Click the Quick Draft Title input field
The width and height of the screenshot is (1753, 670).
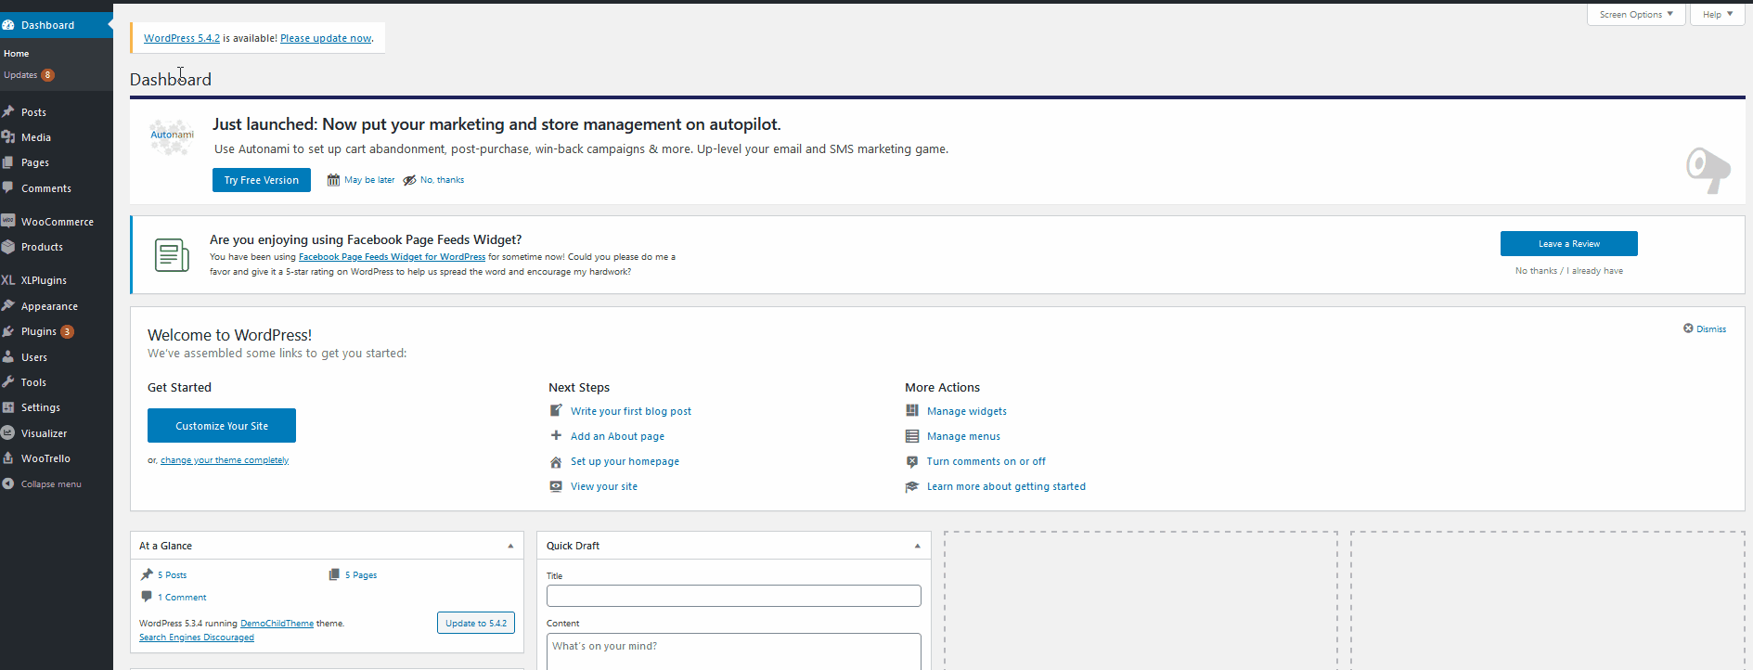733,596
